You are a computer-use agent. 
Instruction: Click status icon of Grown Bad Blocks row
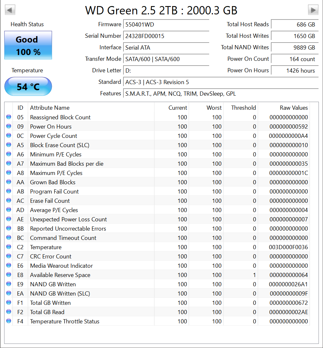point(9,182)
